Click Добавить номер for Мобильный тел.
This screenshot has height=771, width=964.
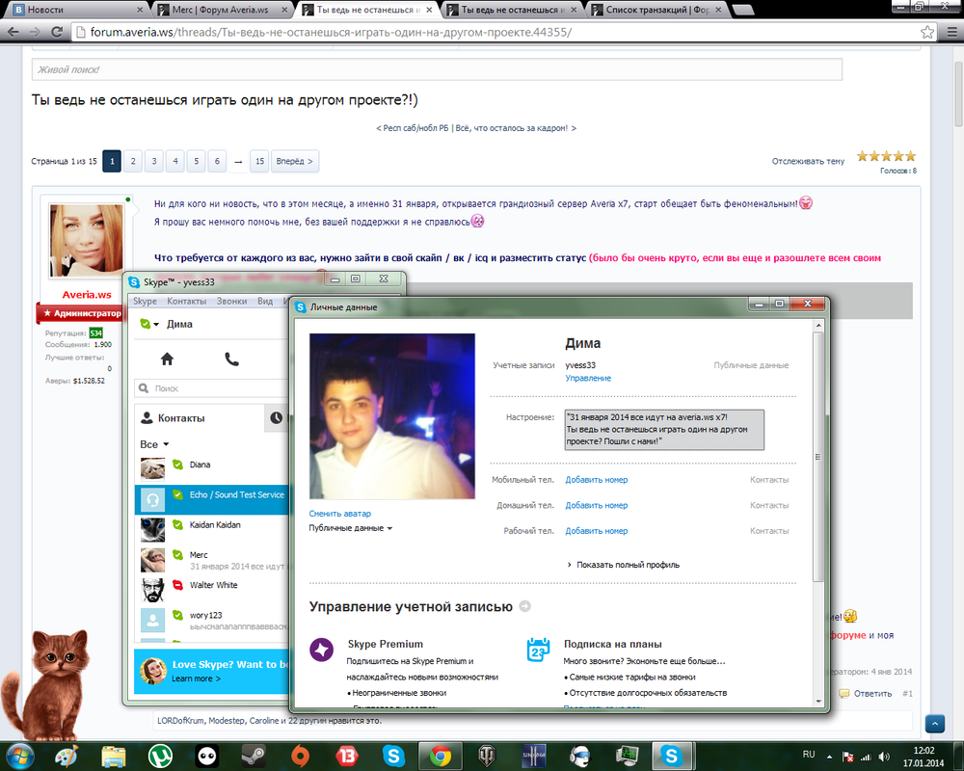click(596, 480)
